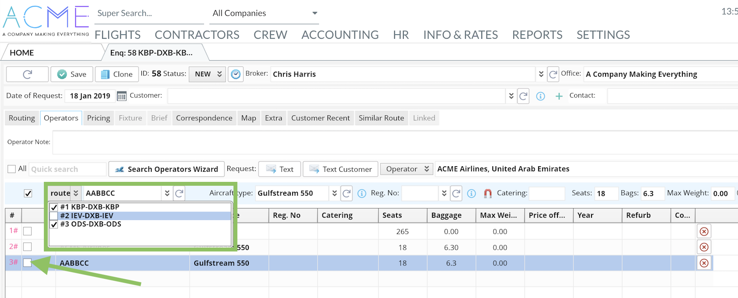Open the ACCOUNTING menu

[340, 35]
